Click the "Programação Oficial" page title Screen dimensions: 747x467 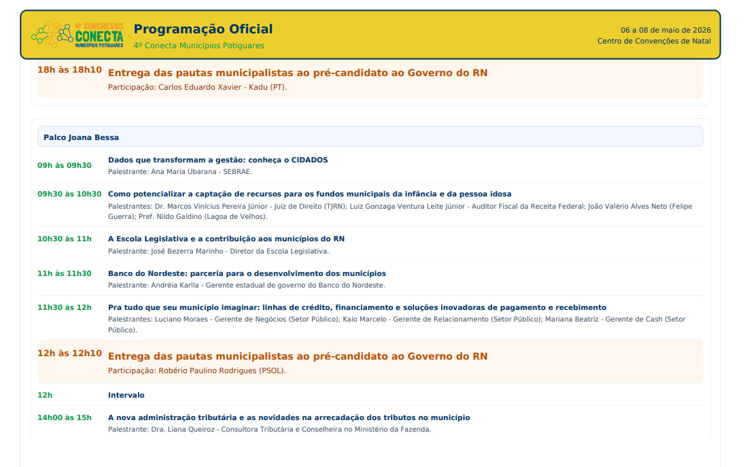click(203, 29)
